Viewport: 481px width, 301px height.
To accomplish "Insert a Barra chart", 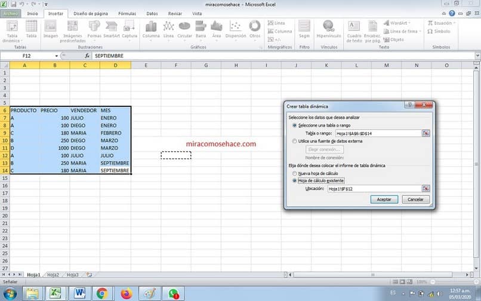I will [x=201, y=29].
